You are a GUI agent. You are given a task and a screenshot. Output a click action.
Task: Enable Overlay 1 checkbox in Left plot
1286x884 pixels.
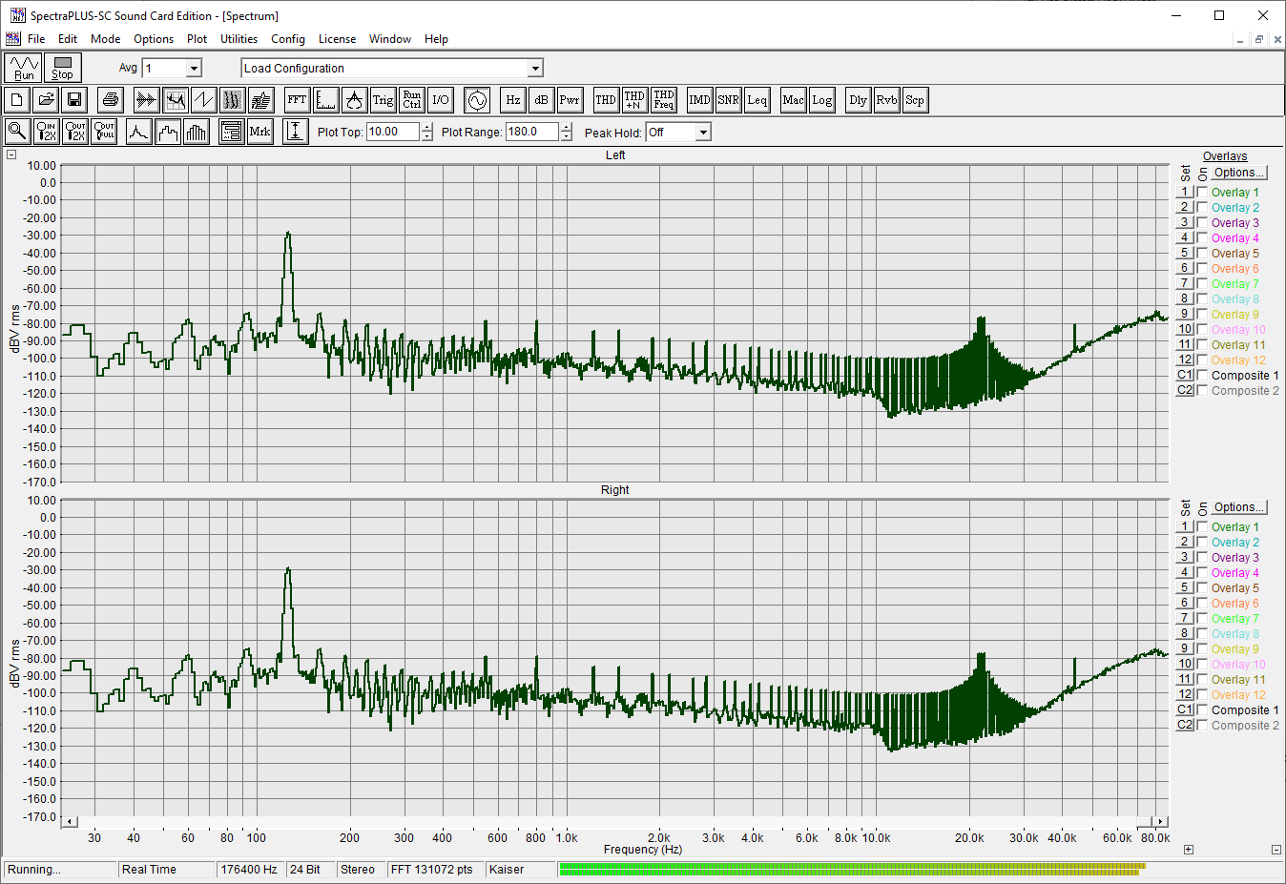[x=1202, y=193]
